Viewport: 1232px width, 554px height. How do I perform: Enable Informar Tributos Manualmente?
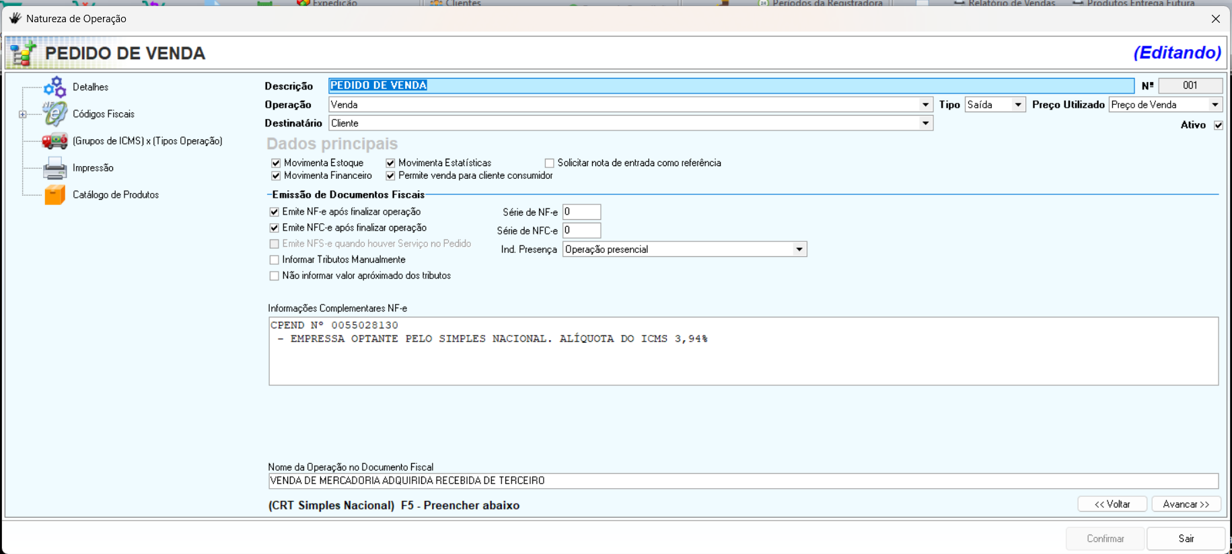pos(275,260)
